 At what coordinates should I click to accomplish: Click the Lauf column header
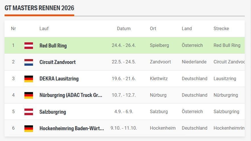(x=44, y=28)
